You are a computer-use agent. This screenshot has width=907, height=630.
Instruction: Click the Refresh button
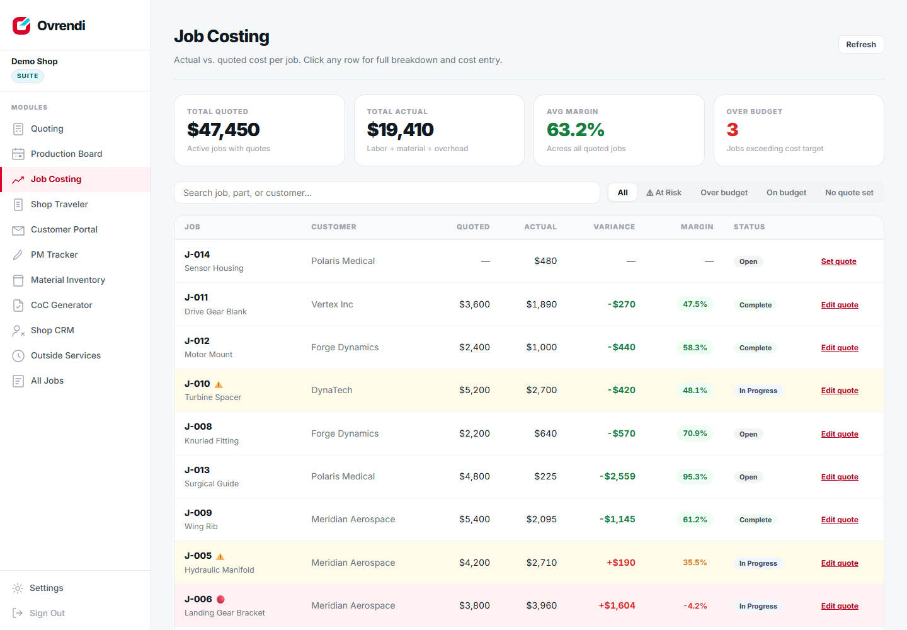point(861,45)
